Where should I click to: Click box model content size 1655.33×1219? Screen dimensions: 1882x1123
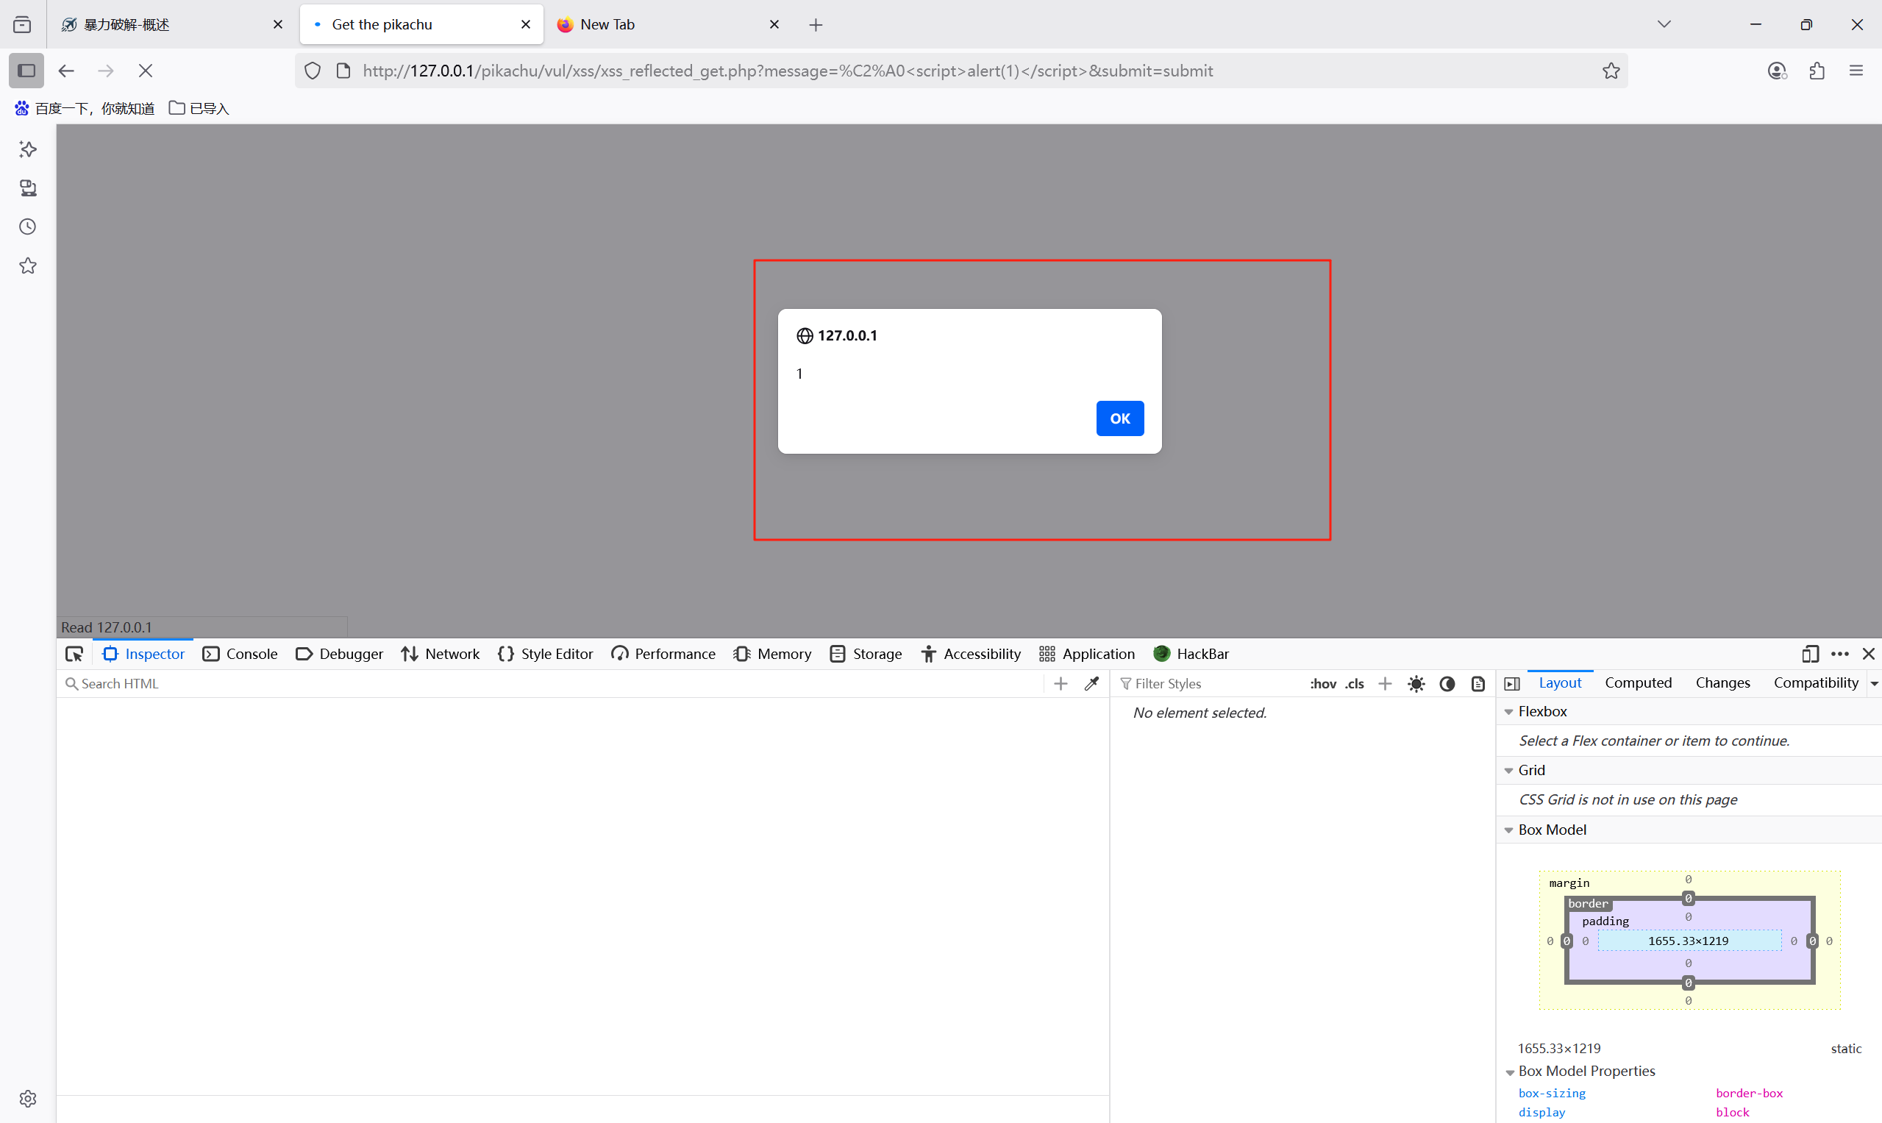tap(1689, 941)
